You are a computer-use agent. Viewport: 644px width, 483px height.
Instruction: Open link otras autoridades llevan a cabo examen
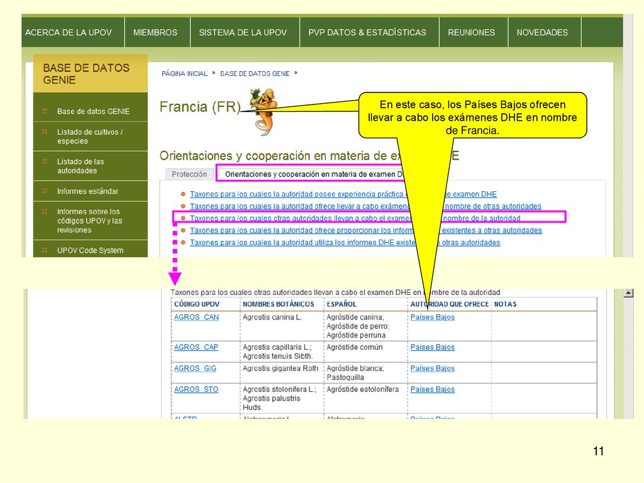coord(355,218)
